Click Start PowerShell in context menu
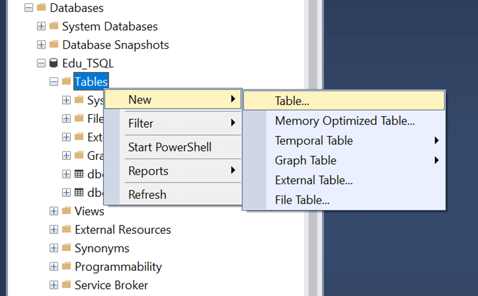 tap(170, 147)
